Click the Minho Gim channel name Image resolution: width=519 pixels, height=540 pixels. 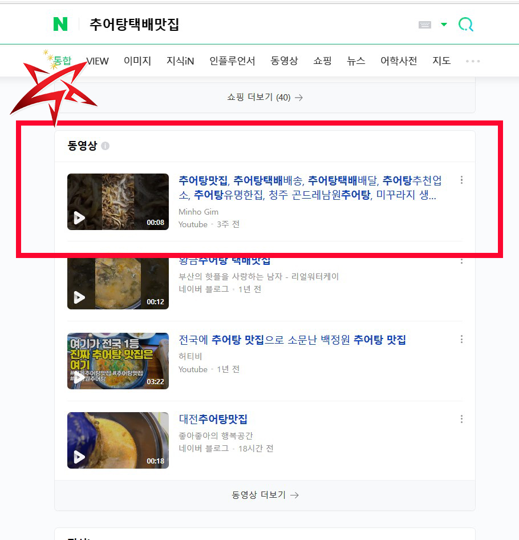198,212
